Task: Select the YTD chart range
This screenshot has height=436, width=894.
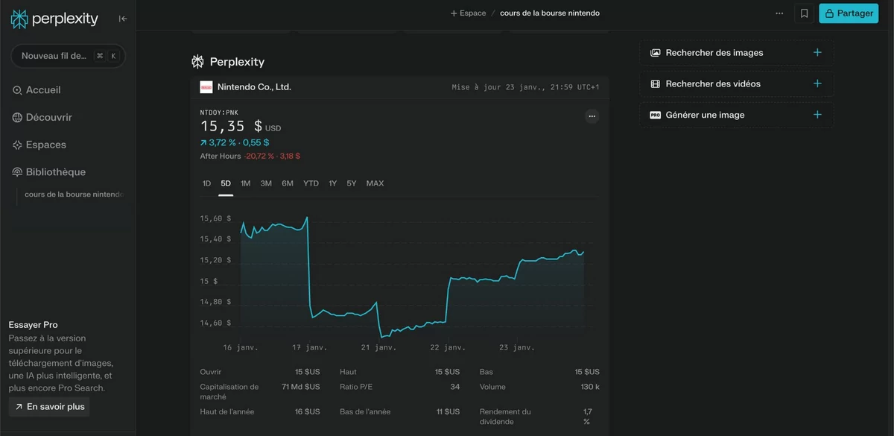Action: click(311, 183)
